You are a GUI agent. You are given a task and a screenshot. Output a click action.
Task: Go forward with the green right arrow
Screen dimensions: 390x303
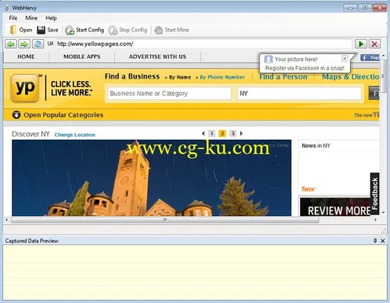(x=24, y=44)
